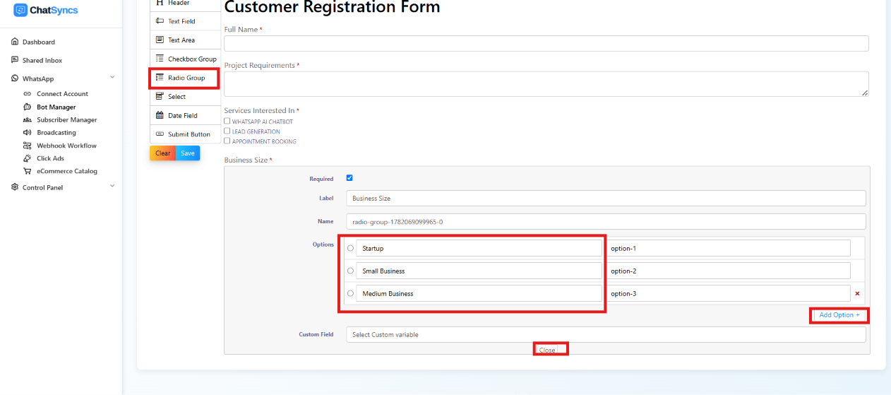Edit the Name field radio-group value

click(606, 221)
